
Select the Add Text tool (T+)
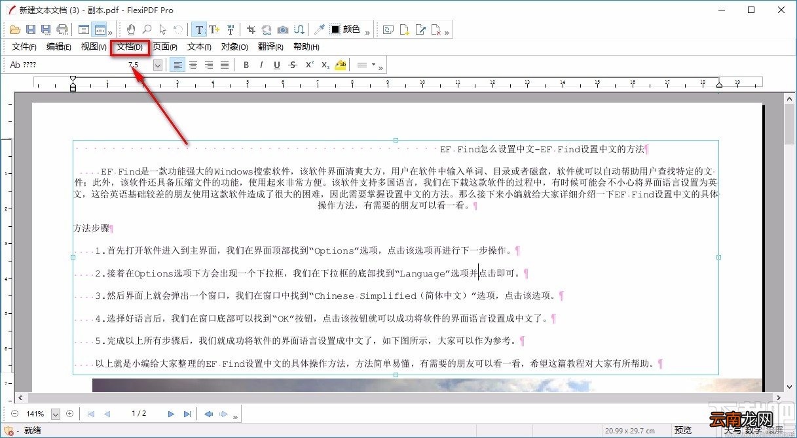tap(214, 29)
